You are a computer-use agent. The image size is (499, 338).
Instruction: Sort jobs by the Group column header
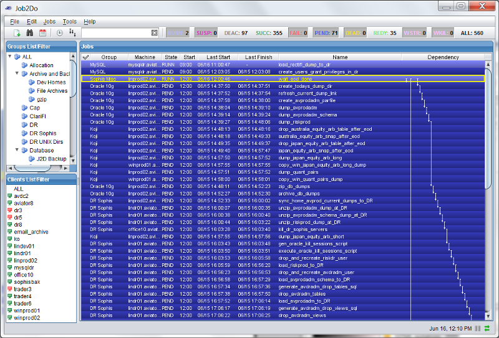point(109,57)
